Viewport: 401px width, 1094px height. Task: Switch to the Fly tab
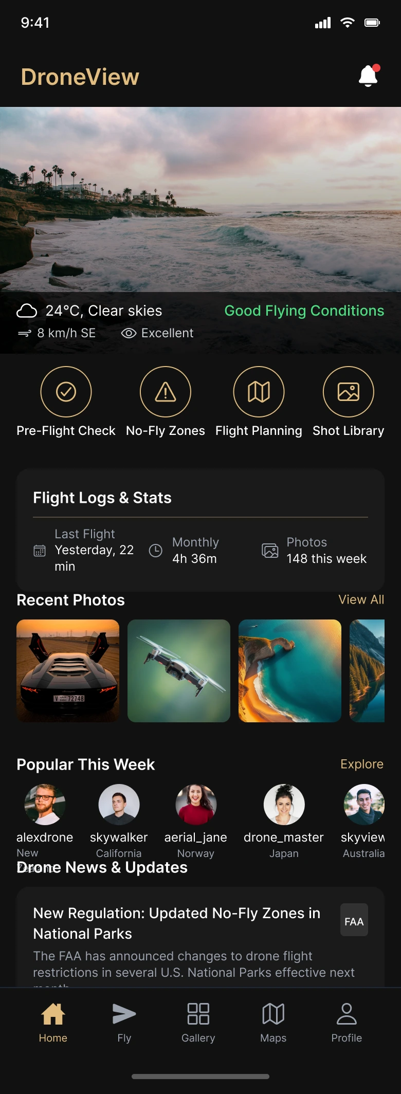pos(124,1022)
